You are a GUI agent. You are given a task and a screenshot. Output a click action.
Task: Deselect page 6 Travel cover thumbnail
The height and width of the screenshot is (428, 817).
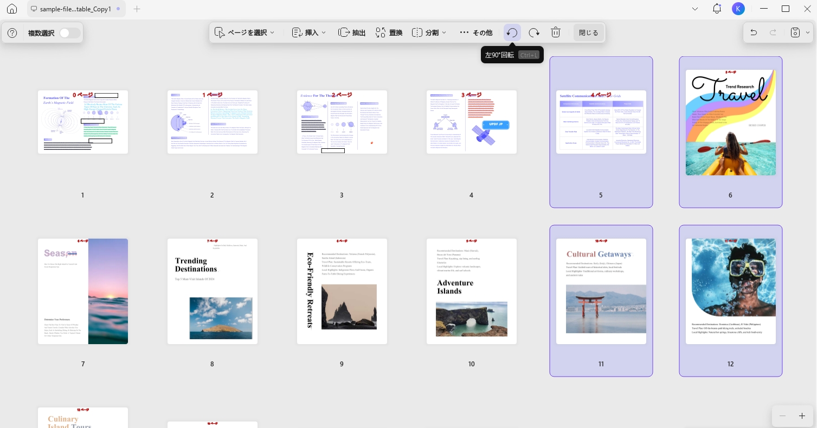[x=731, y=122]
